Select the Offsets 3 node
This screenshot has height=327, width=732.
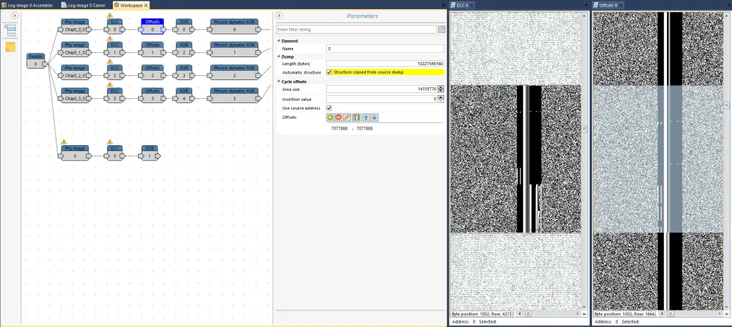tap(152, 95)
